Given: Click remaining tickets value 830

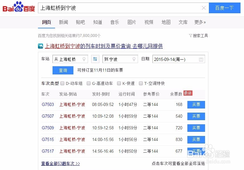Looking at the screenshot, I should (x=179, y=139).
